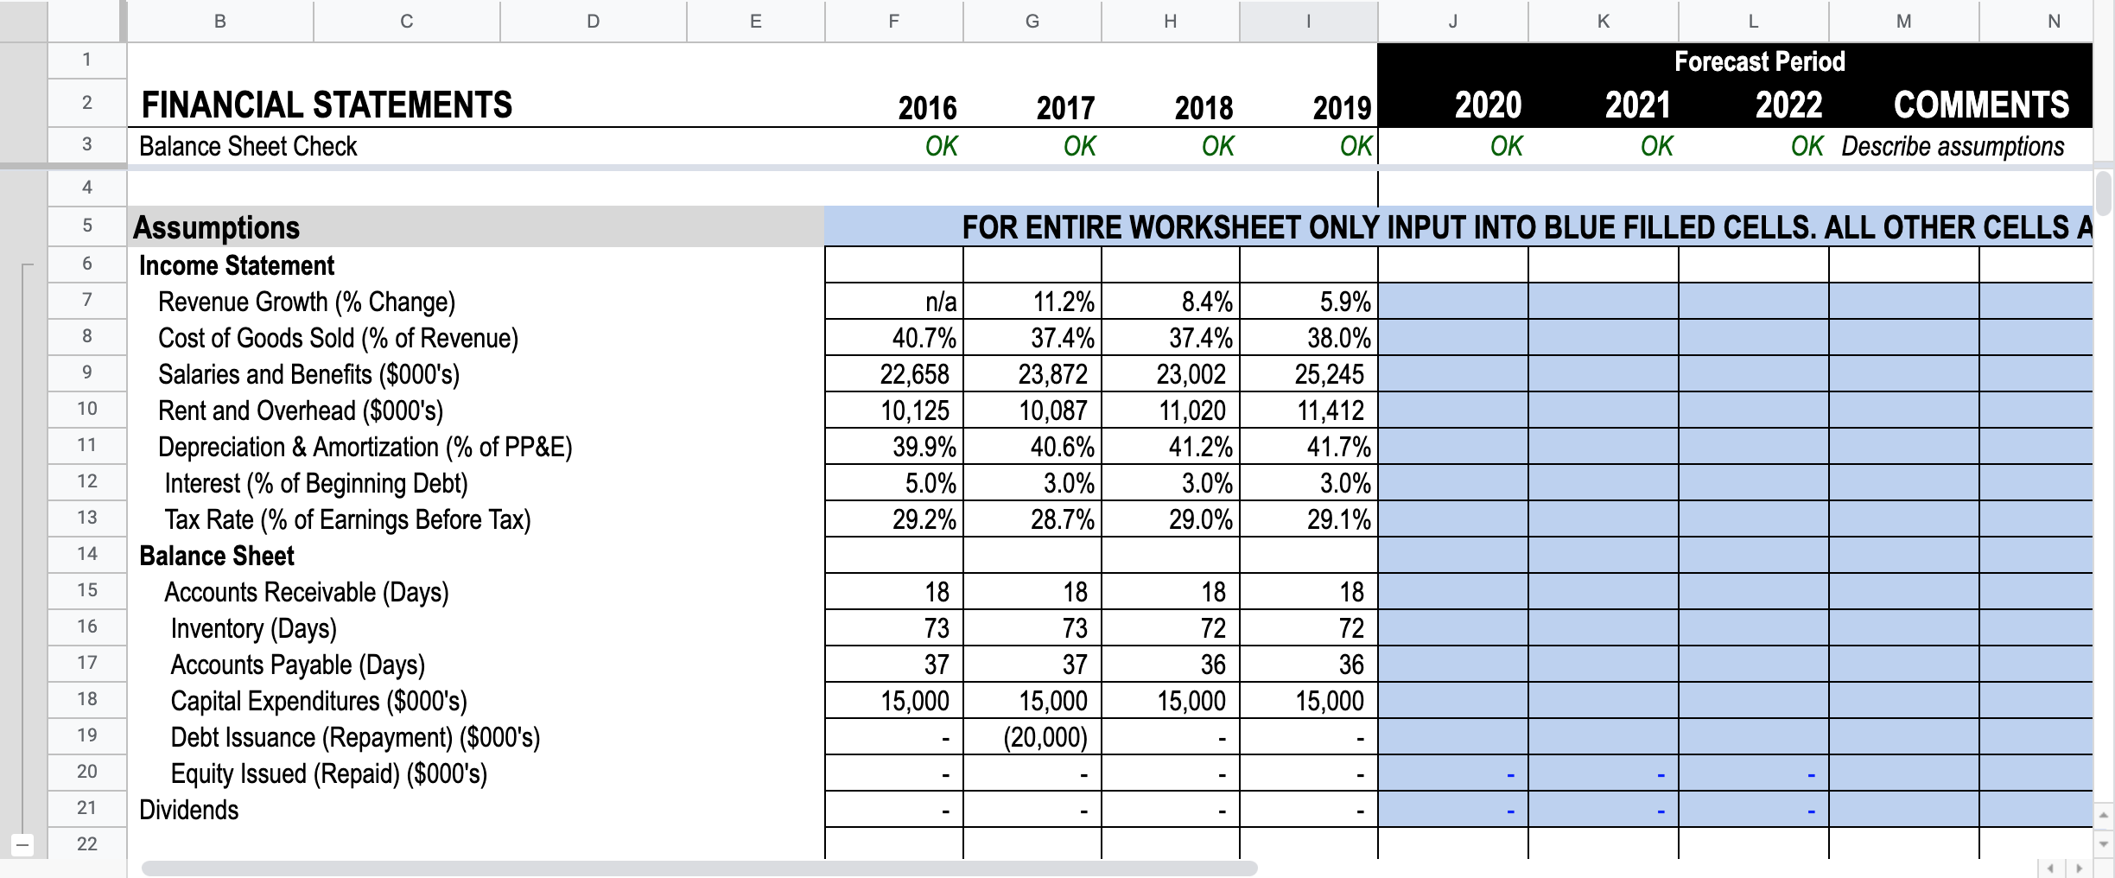Viewport: 2115px width, 878px height.
Task: Select row 19 header
Action: pos(87,736)
